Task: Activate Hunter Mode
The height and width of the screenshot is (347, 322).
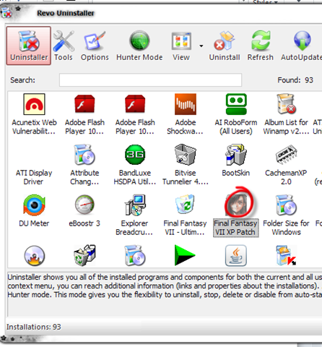Action: pyautogui.click(x=139, y=46)
